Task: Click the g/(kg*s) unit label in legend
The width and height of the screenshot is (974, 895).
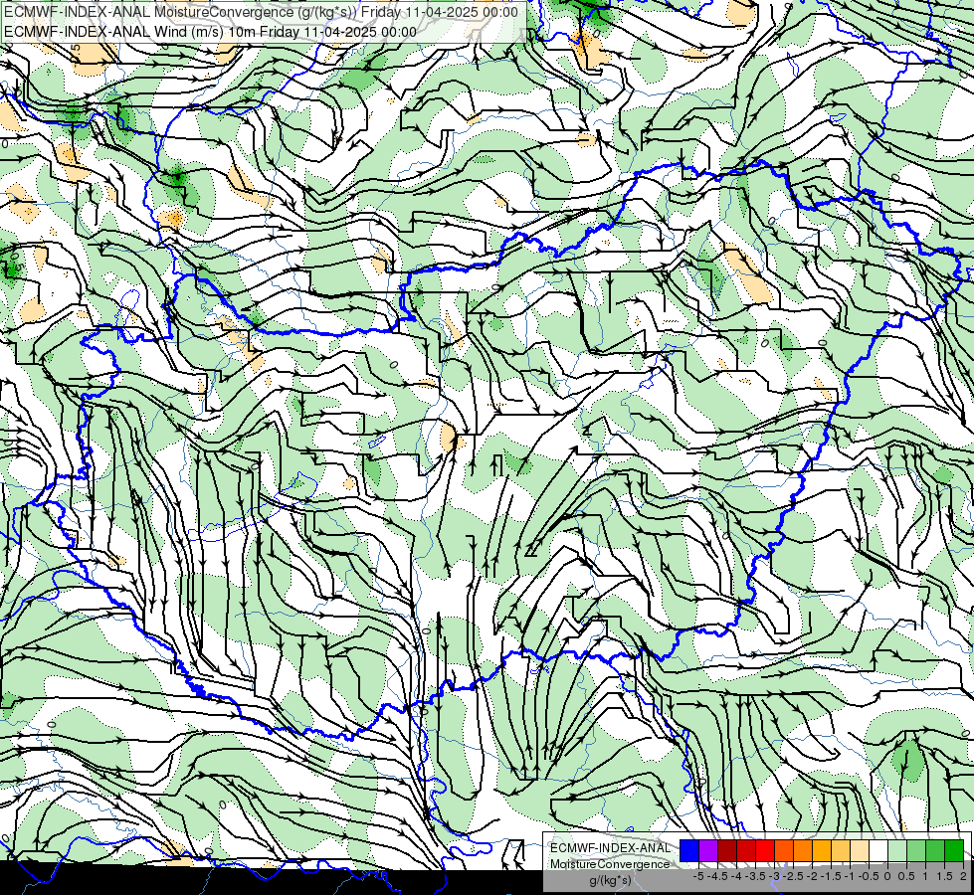Action: (610, 881)
